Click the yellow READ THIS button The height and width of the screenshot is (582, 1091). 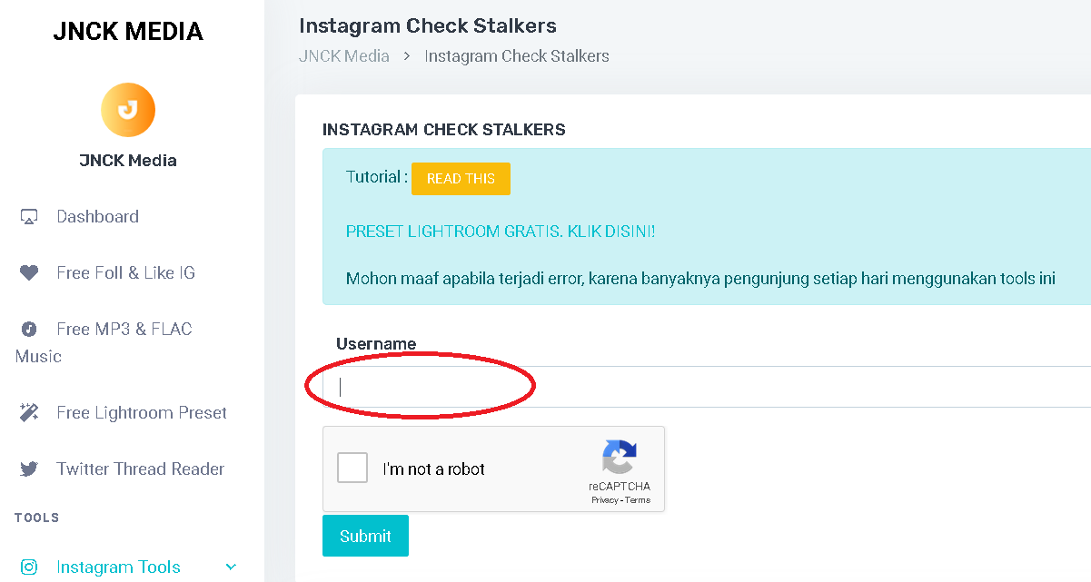pyautogui.click(x=461, y=179)
